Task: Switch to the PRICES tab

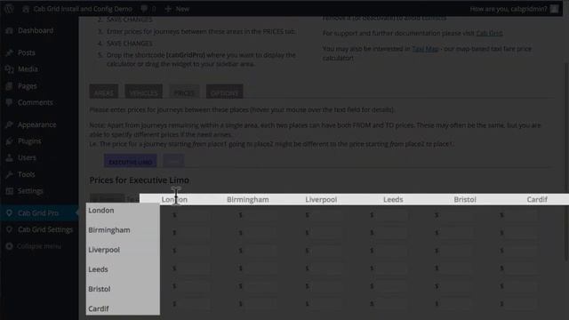Action: pyautogui.click(x=184, y=92)
